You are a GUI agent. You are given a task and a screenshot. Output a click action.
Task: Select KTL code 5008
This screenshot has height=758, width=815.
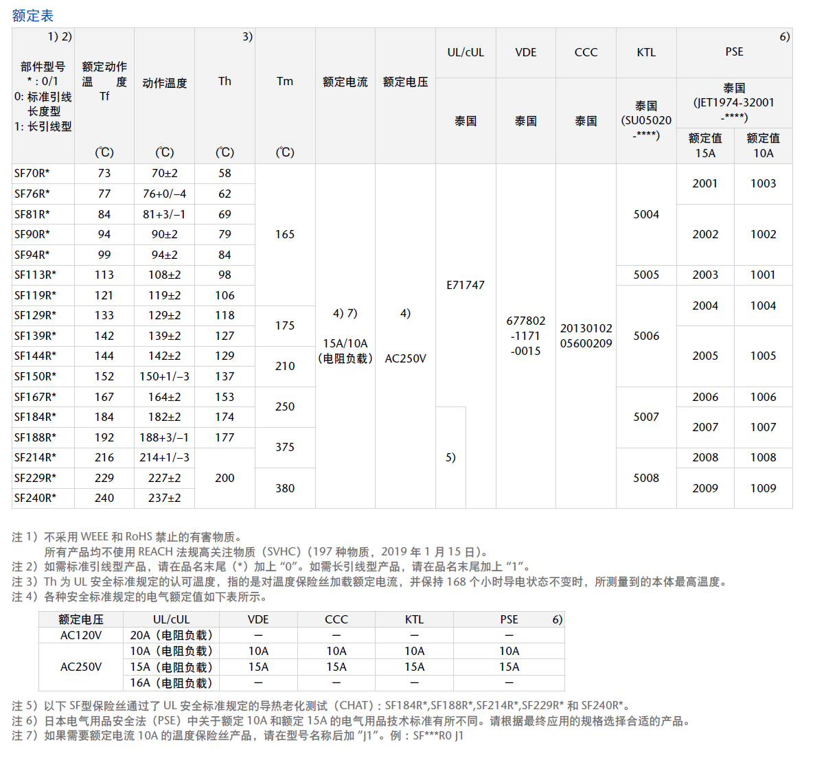[x=646, y=478]
